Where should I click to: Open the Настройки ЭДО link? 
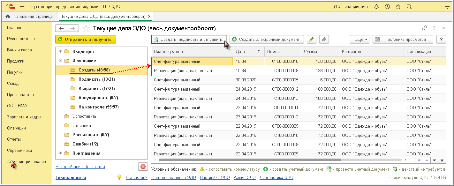tap(215, 177)
